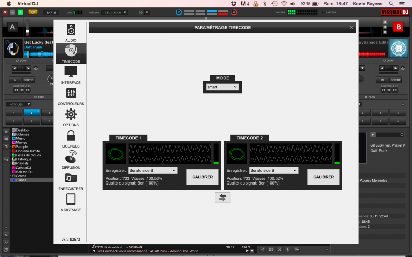The height and width of the screenshot is (257, 412).
Task: Open Timecode 2 Enregistrer dropdown
Action: [x=274, y=170]
